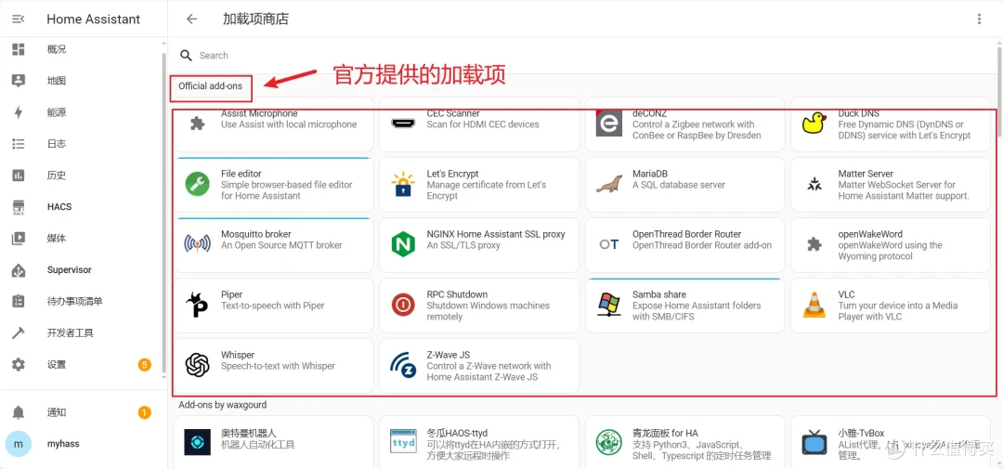Click the 设置 badge showing 5

[x=145, y=365]
